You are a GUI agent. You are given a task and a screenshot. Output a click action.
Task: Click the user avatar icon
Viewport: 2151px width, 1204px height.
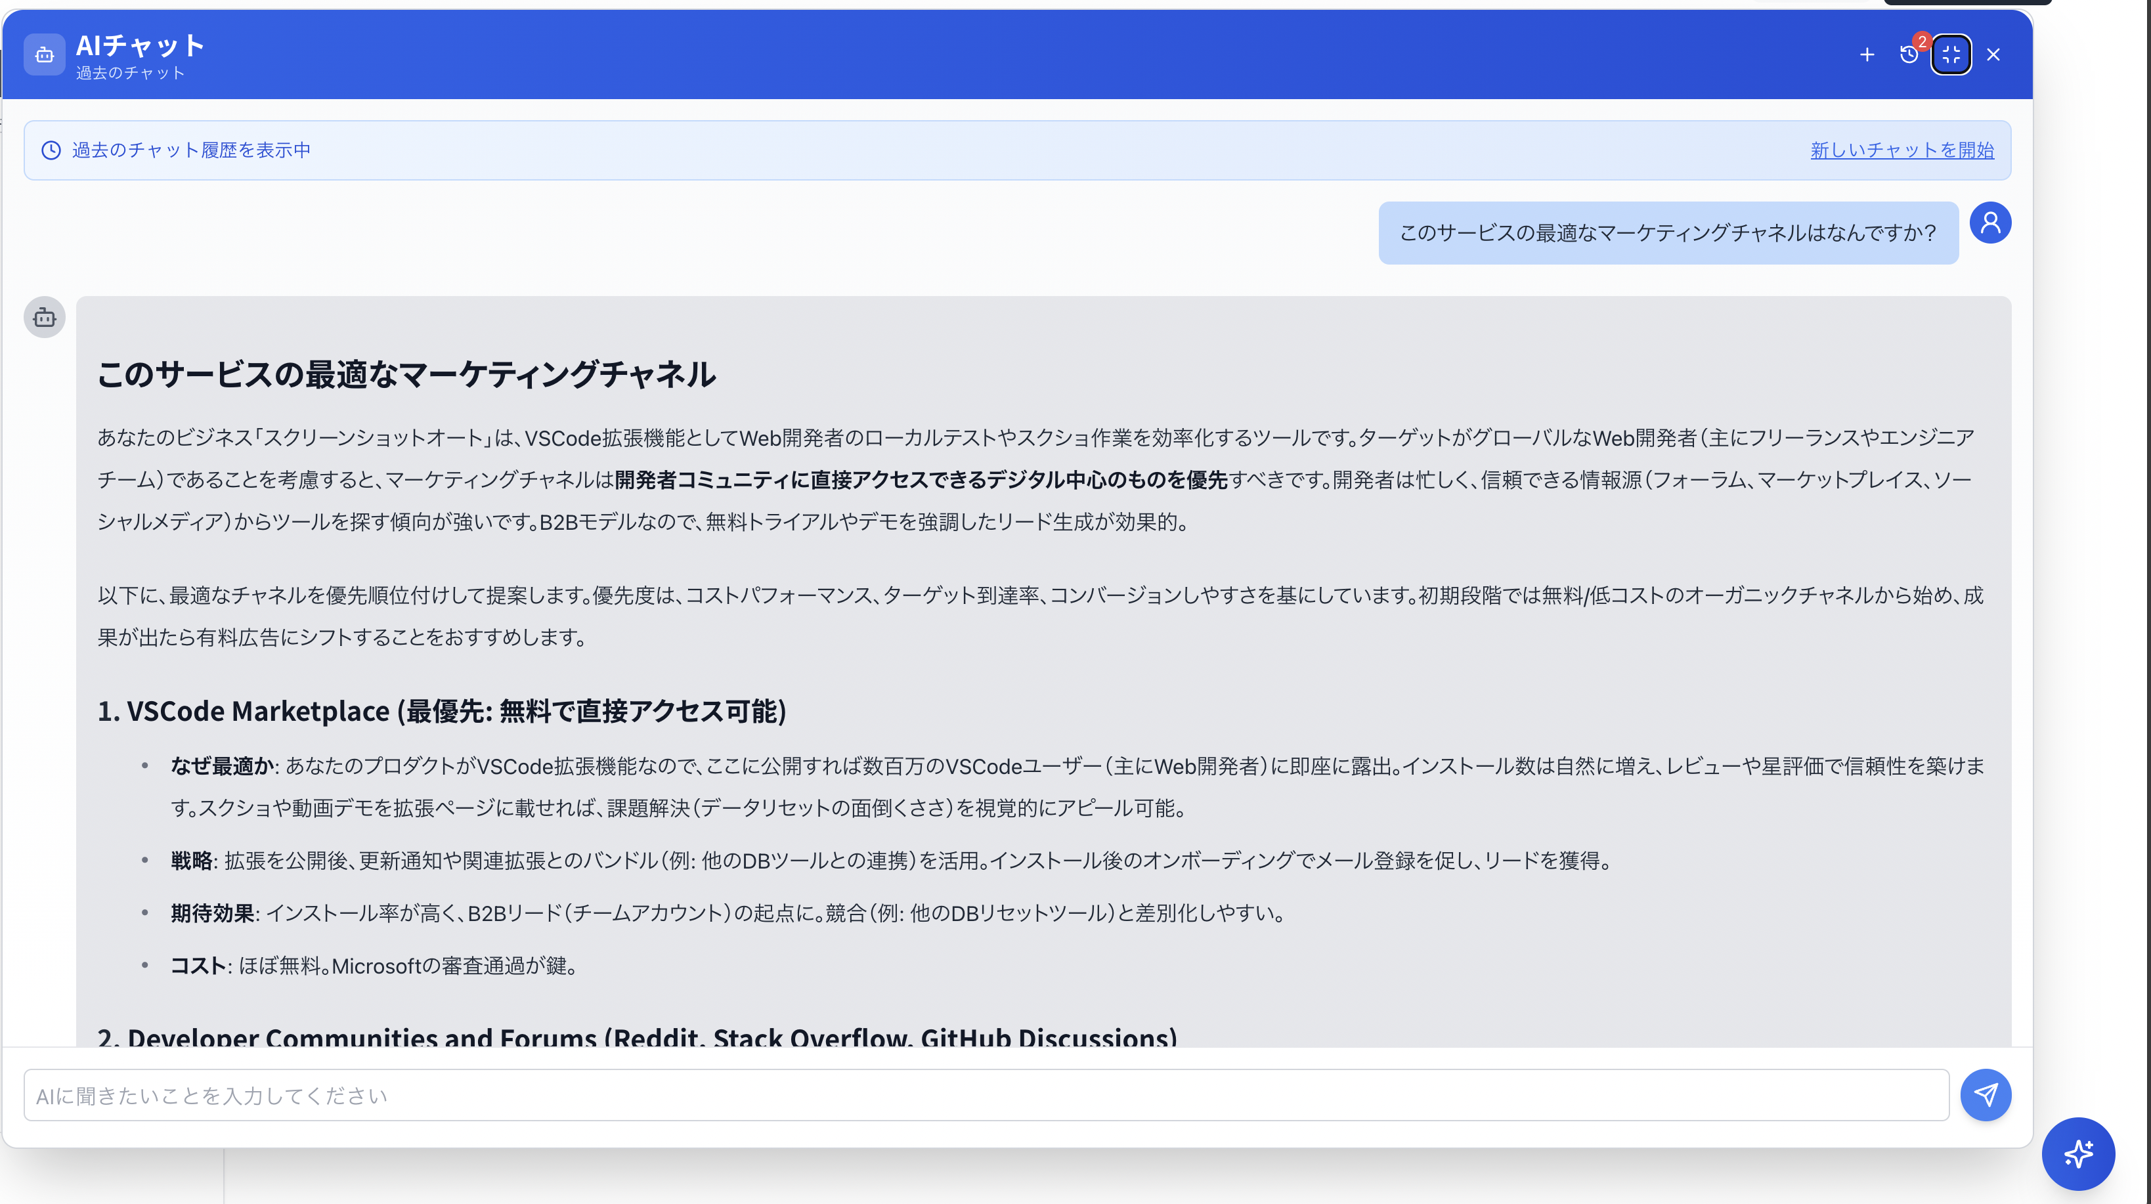coord(1990,223)
